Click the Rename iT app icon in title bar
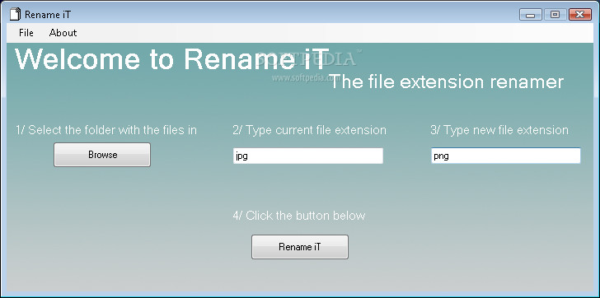Image resolution: width=600 pixels, height=298 pixels. pos(15,15)
